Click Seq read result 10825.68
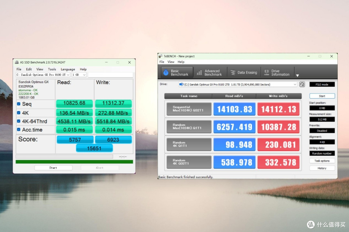The width and height of the screenshot is (349, 232). tap(74, 103)
